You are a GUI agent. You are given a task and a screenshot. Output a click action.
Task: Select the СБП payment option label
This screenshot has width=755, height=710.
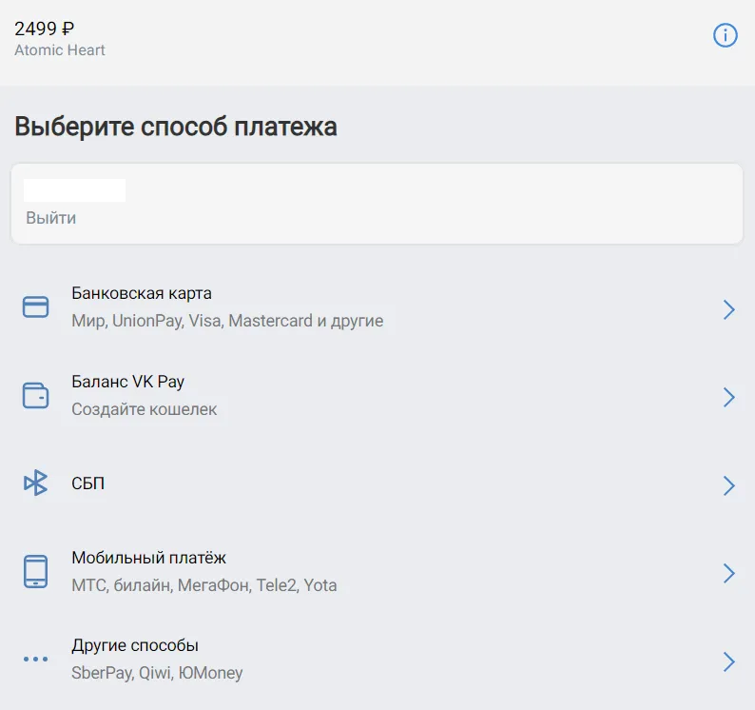coord(88,483)
